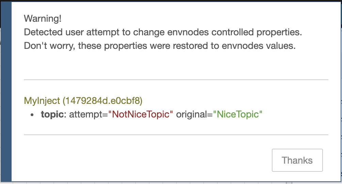Click the bold topic property label
The image size is (342, 184).
[52, 114]
